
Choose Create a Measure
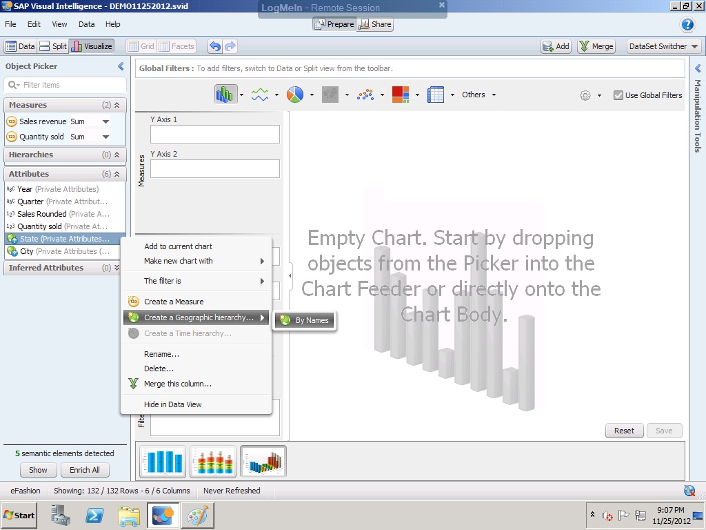tap(174, 302)
